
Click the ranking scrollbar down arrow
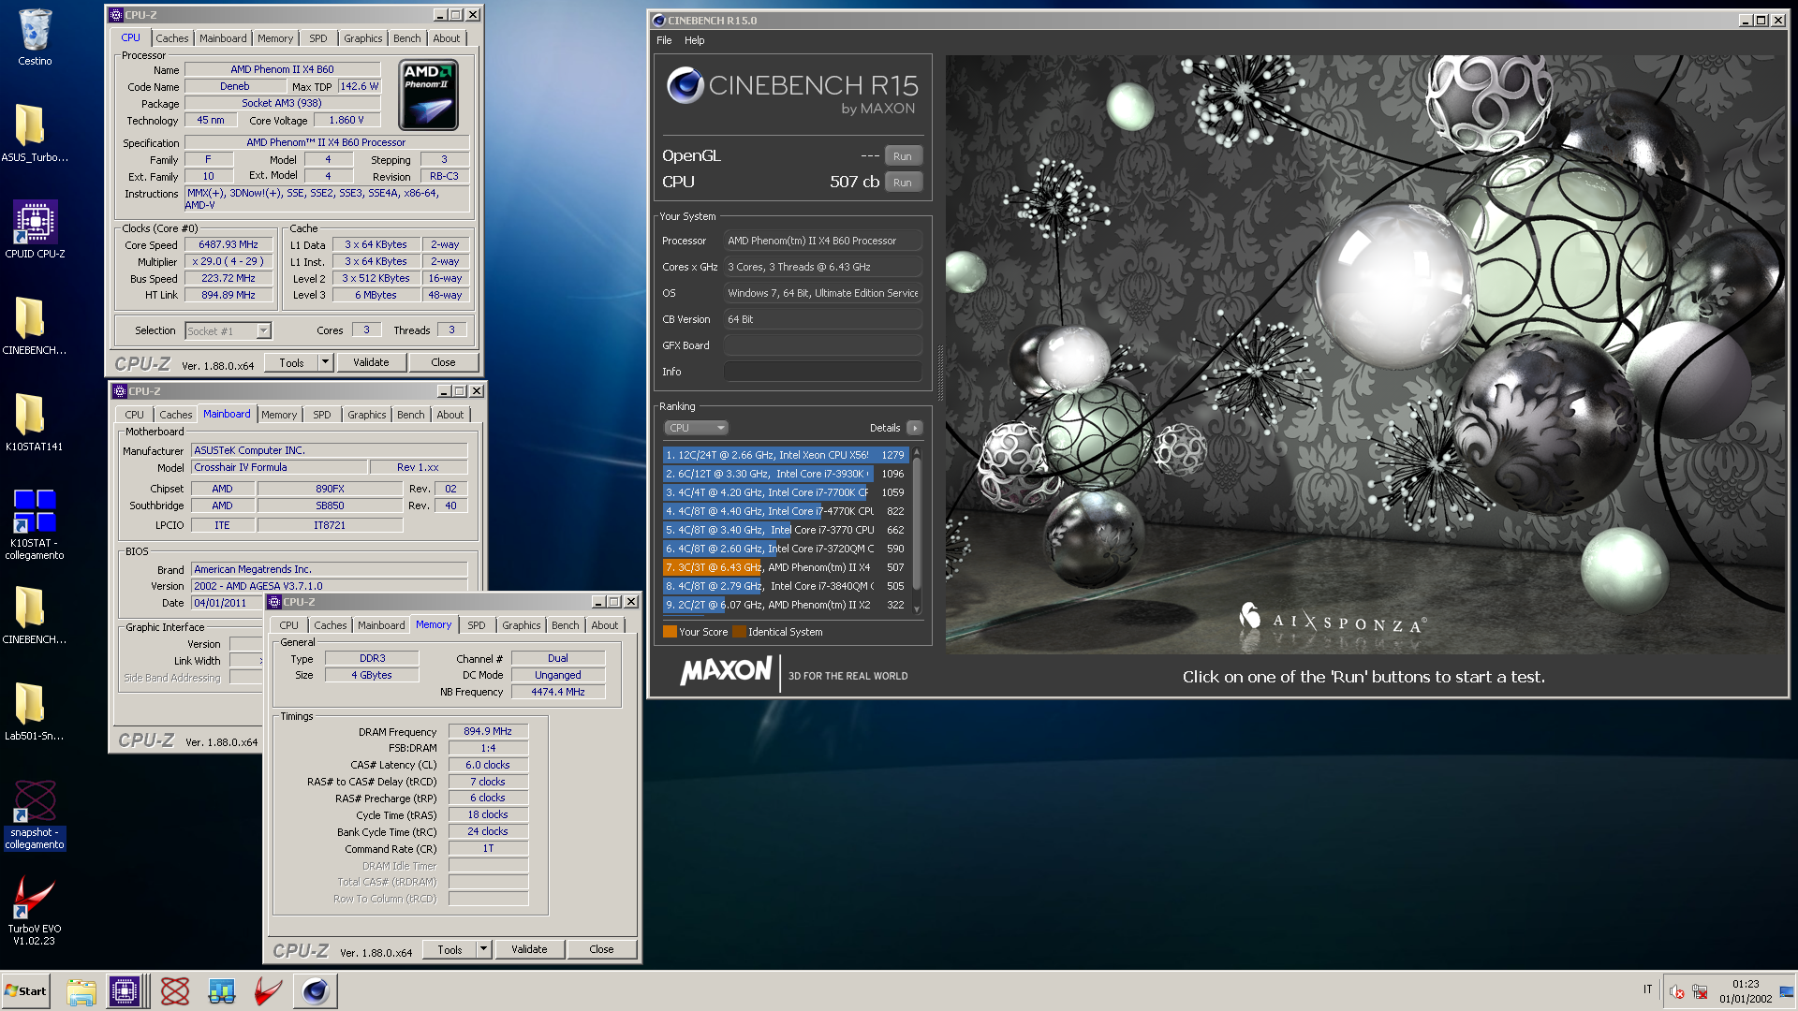pos(917,609)
